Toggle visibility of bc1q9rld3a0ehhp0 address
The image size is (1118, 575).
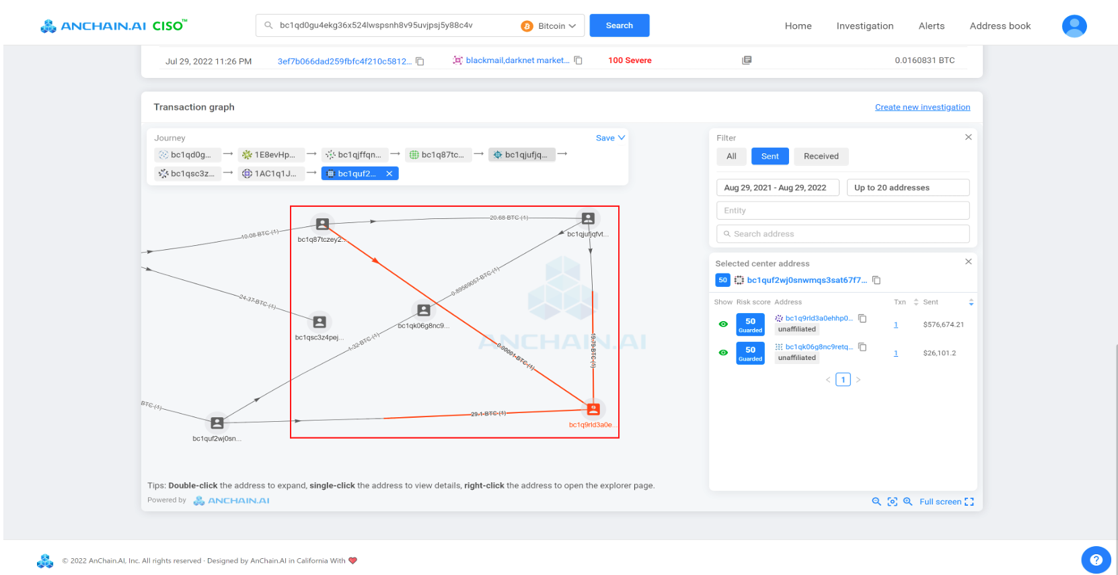coord(723,324)
